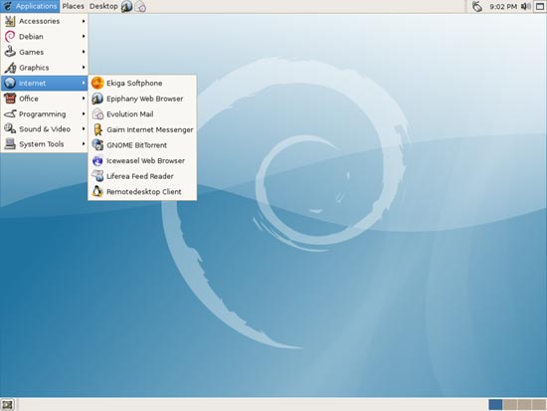Switch to the second workspace
The image size is (547, 411).
[x=510, y=405]
